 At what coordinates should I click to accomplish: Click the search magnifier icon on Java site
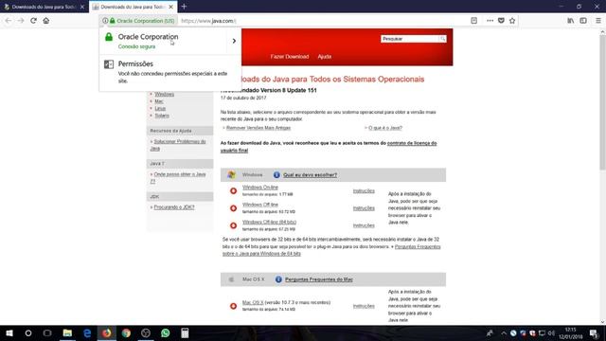click(442, 39)
